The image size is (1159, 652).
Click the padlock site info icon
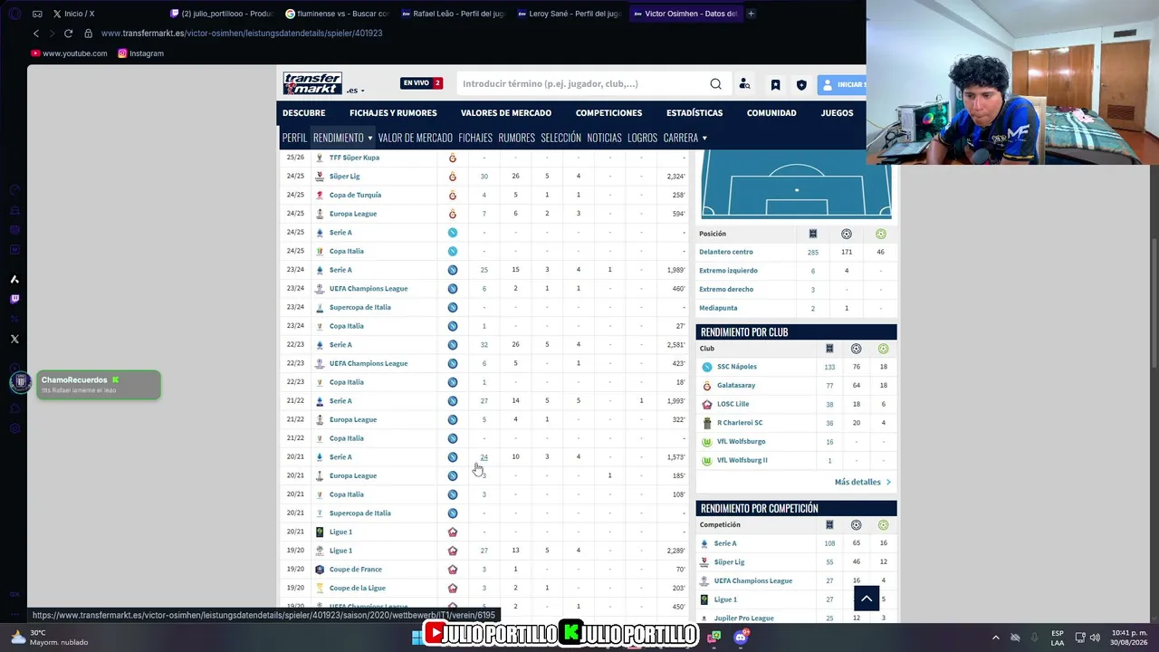88,34
